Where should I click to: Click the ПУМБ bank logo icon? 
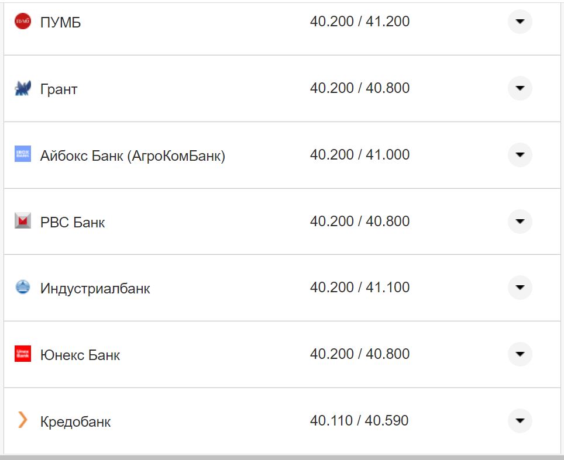coord(22,22)
